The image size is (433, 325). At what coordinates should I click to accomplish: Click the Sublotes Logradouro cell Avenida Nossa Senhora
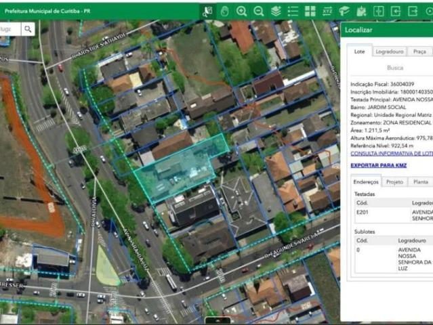pos(415,259)
